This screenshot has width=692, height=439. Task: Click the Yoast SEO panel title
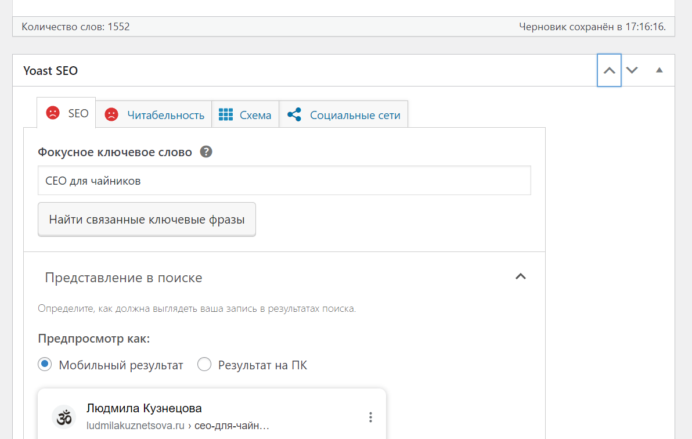[51, 71]
